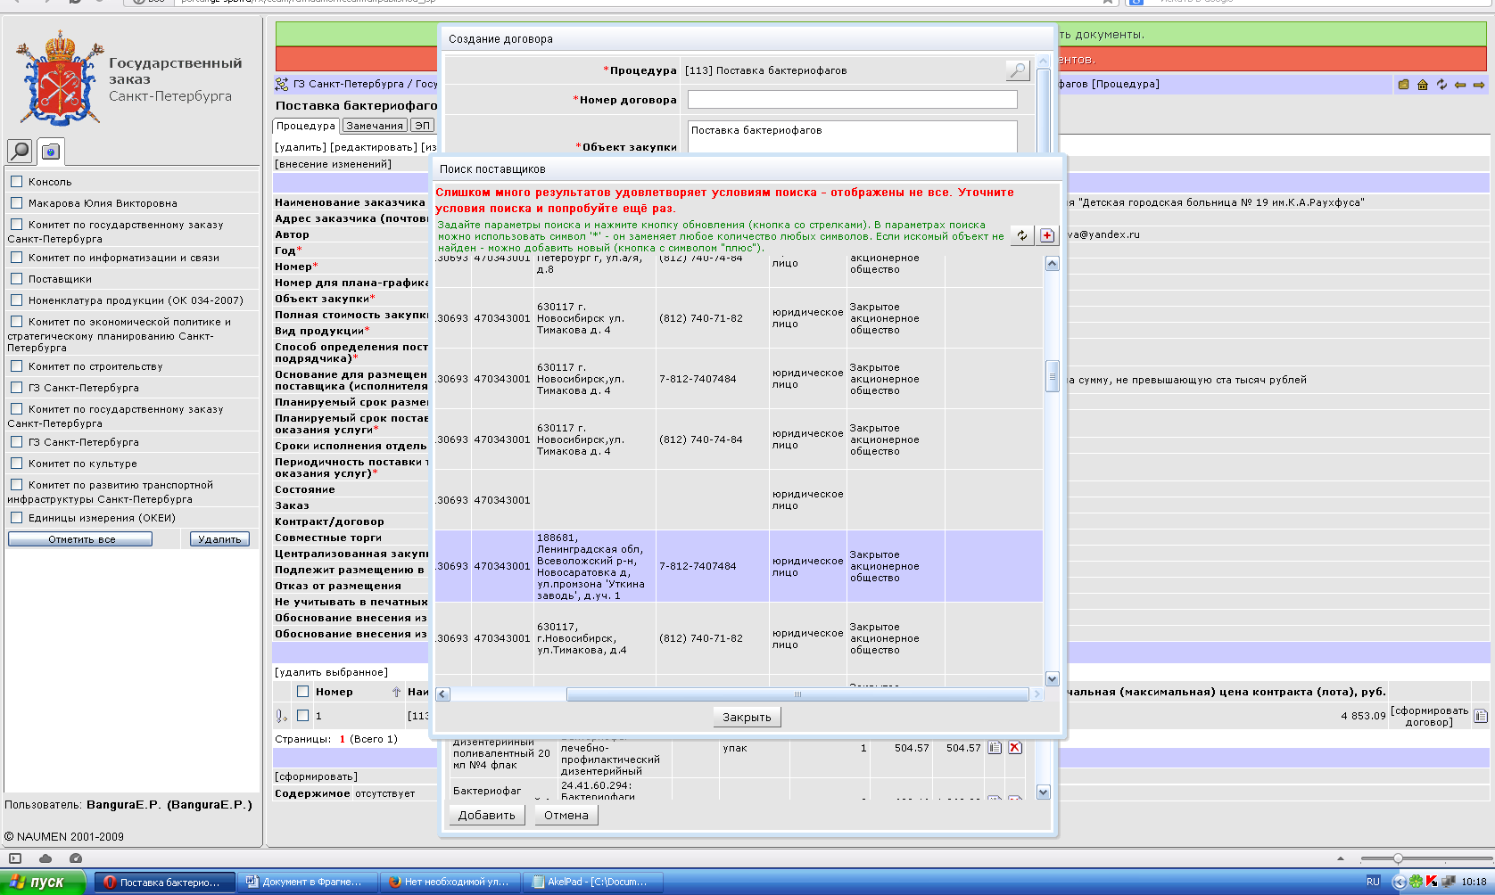Click the scroll-down arrow of Создание договора dialog

1044,792
